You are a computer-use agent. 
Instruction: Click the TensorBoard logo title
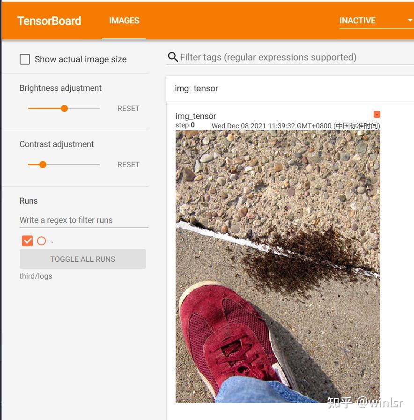(49, 21)
